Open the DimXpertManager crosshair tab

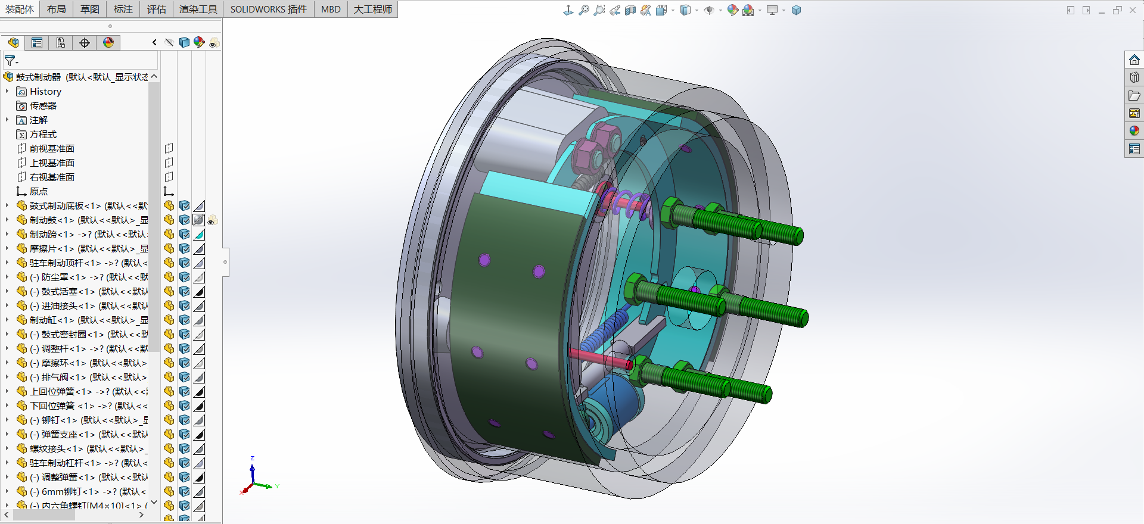85,42
